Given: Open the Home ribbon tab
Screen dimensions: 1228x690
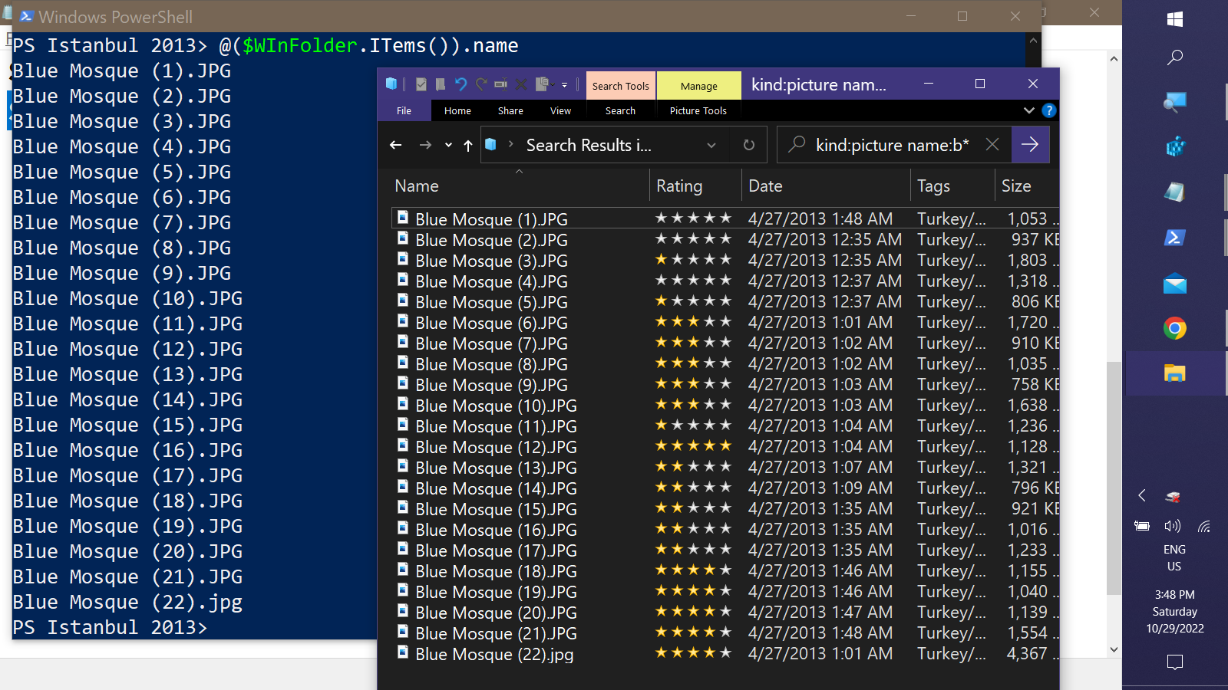Looking at the screenshot, I should (x=457, y=110).
